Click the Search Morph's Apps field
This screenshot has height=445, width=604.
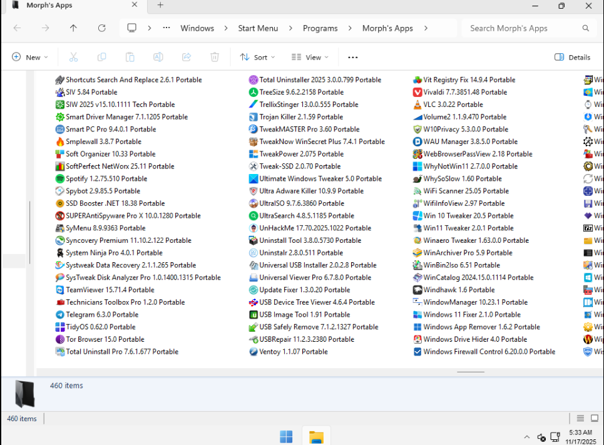[523, 28]
